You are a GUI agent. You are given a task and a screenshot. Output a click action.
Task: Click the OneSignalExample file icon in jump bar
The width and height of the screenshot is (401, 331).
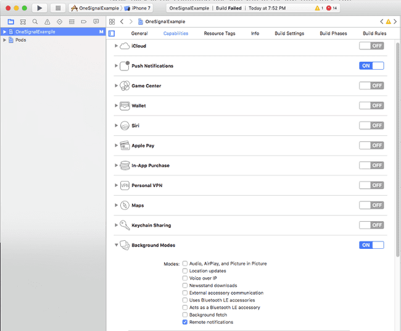coord(141,22)
